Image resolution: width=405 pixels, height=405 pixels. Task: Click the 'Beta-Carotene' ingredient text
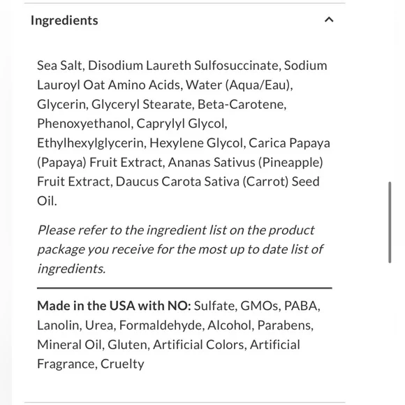240,104
